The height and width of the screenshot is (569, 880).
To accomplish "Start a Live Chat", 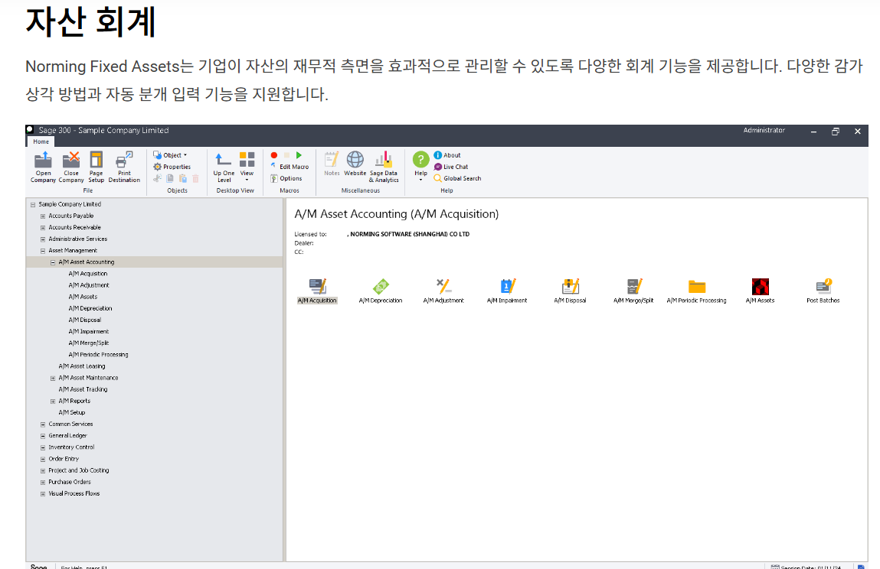I will click(451, 167).
